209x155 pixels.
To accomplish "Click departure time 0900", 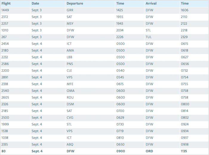I will [121, 151].
